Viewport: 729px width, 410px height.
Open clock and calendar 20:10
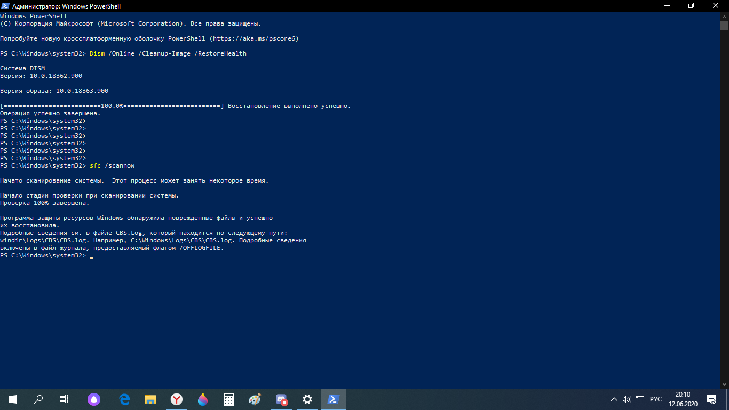pos(683,399)
